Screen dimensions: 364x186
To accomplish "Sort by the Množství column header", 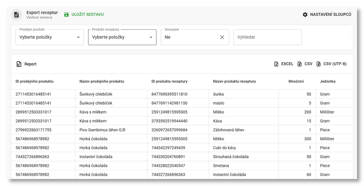I will click(296, 81).
